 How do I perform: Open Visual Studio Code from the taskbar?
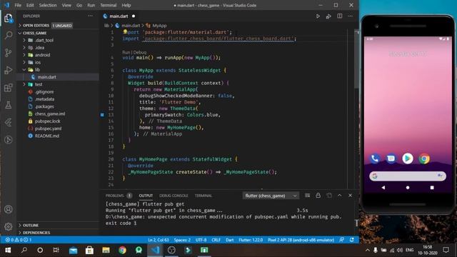pyautogui.click(x=156, y=250)
